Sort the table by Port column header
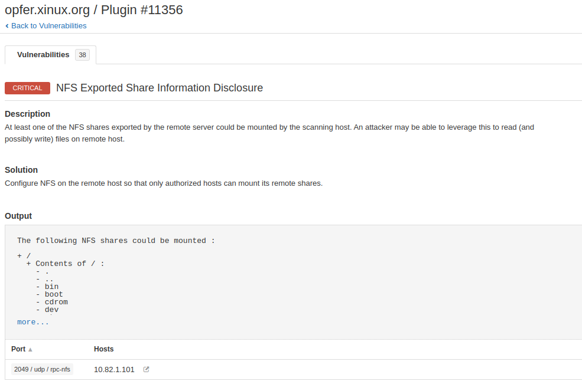 tap(18, 349)
